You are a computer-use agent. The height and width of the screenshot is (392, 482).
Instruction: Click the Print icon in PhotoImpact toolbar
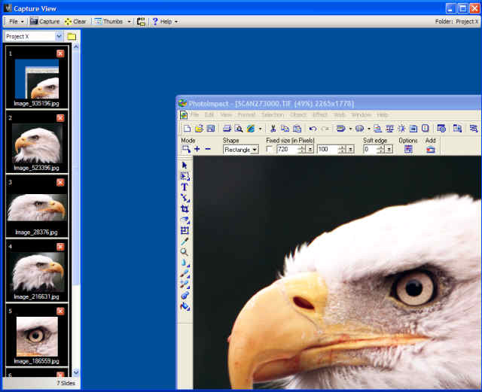tap(227, 129)
